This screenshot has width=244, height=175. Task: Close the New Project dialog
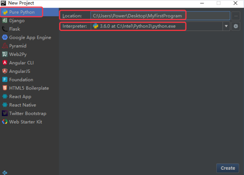tap(235, 3)
